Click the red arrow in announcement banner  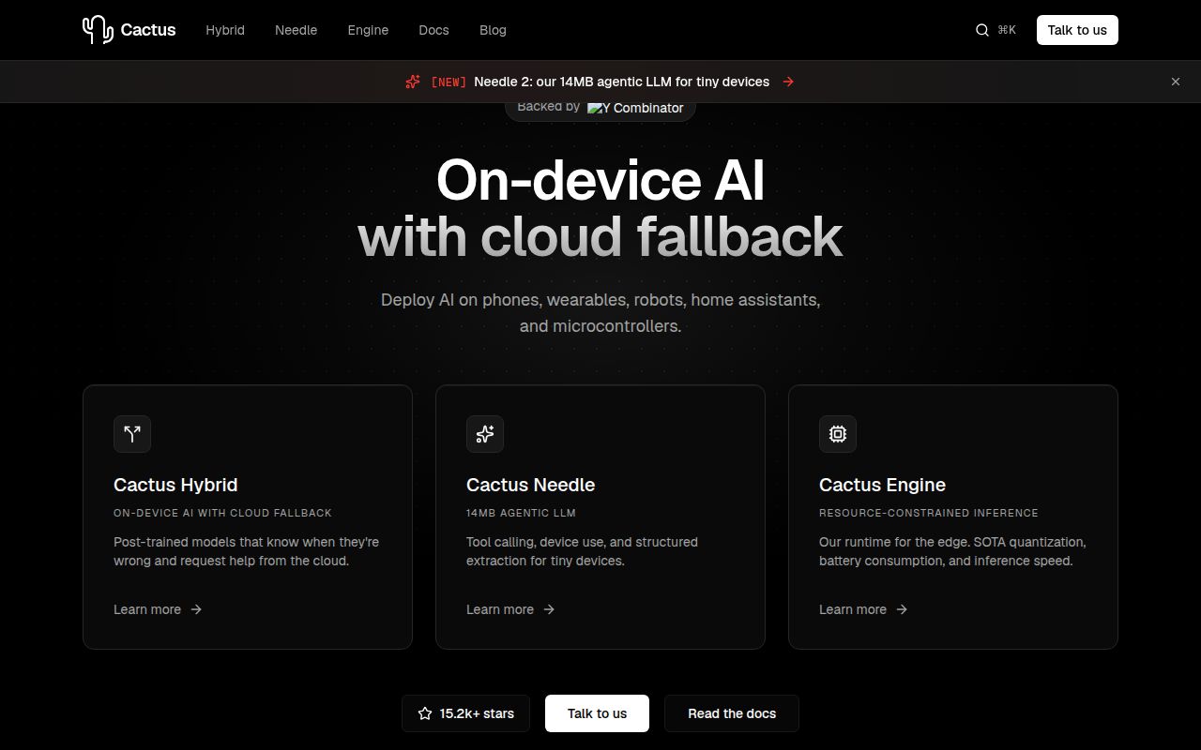788,82
